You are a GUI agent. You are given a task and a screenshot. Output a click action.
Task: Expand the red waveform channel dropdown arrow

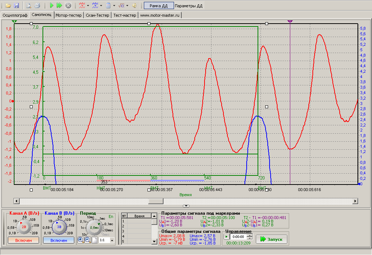(x=88, y=6)
